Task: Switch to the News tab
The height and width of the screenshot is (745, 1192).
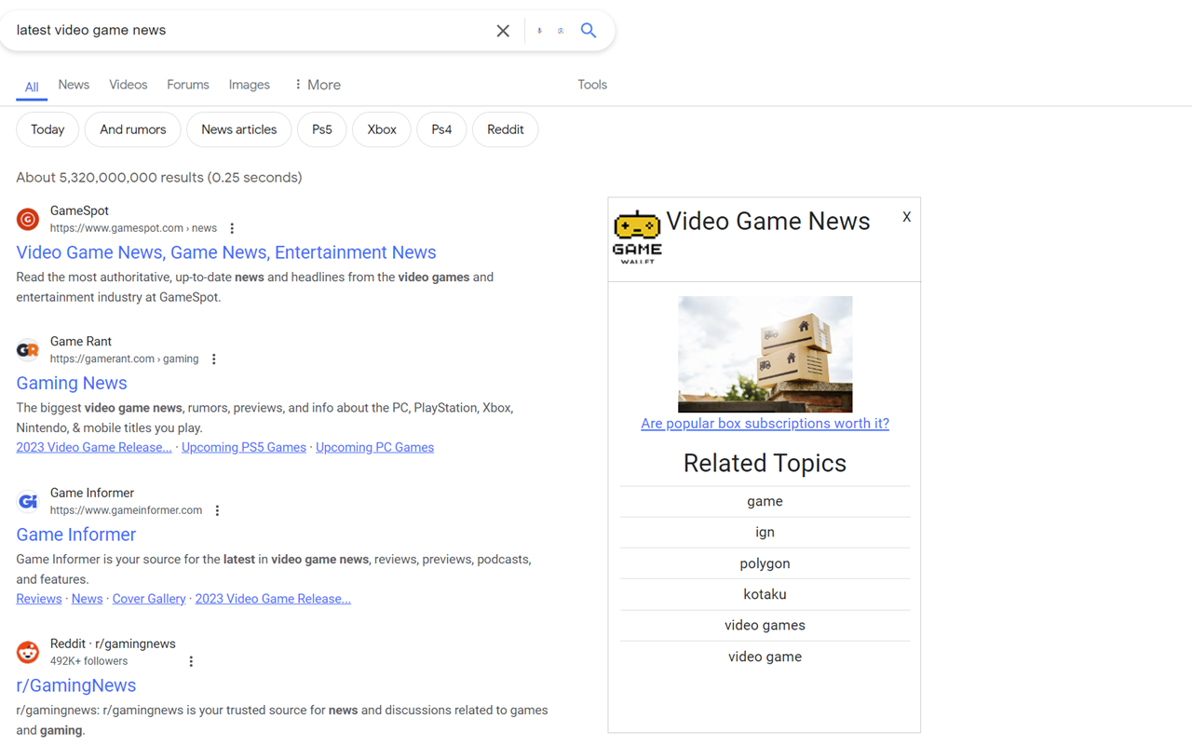Action: pos(74,85)
